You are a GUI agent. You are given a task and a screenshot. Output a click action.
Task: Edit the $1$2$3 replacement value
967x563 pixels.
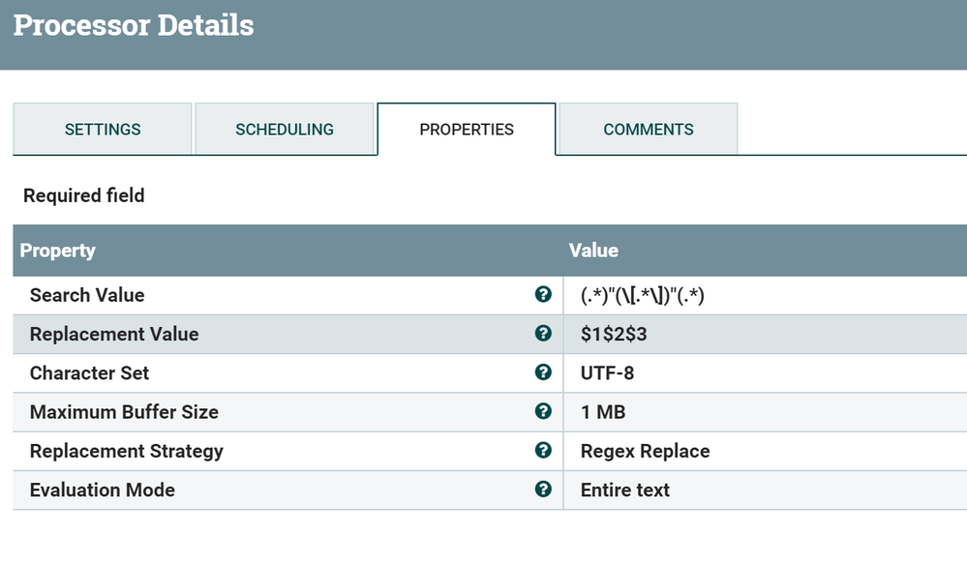pos(614,335)
